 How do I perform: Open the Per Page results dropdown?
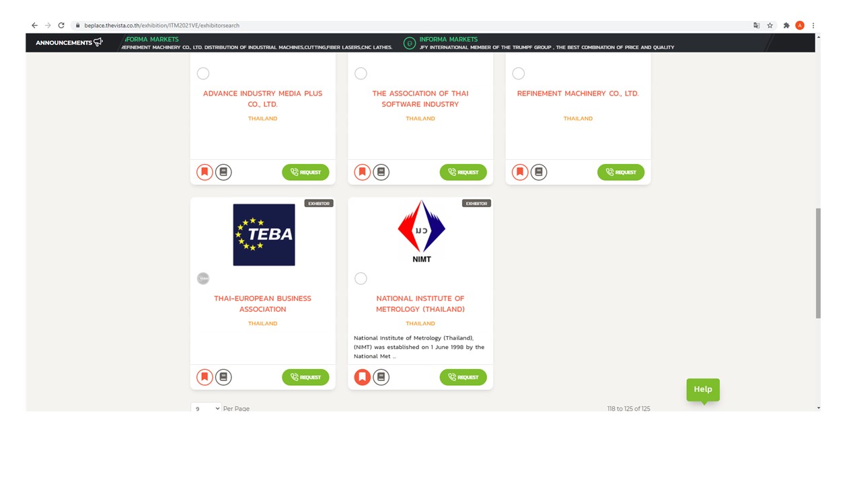click(206, 408)
